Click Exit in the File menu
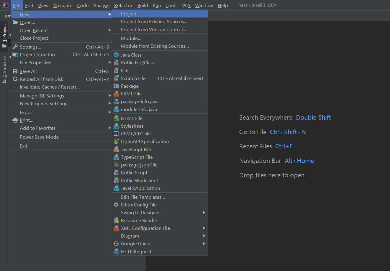This screenshot has width=390, height=271. 61,146
